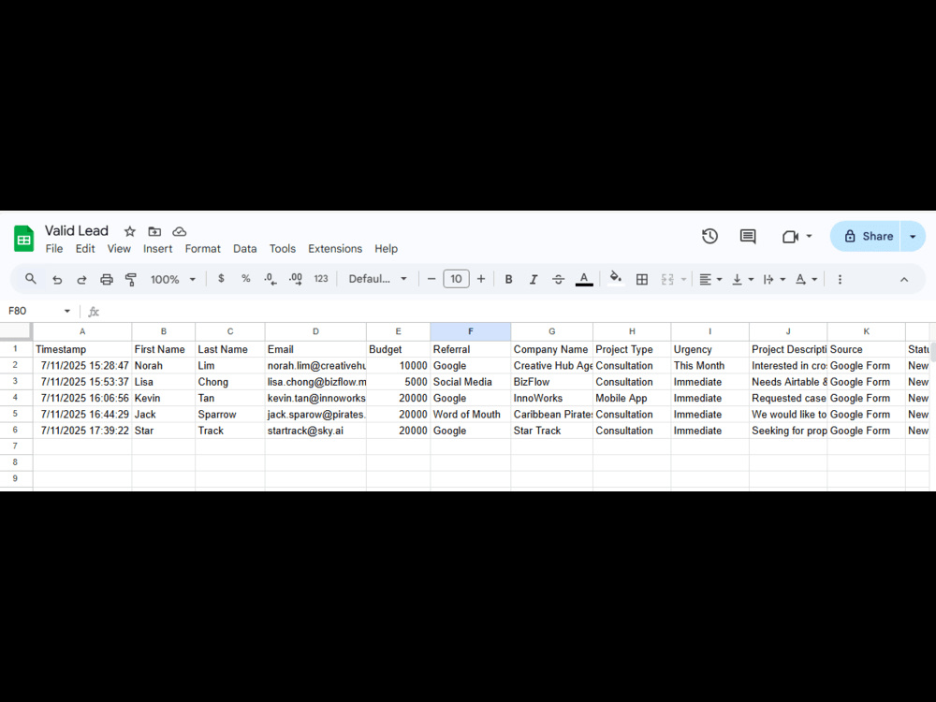
Task: Open the borders tool
Action: (642, 279)
